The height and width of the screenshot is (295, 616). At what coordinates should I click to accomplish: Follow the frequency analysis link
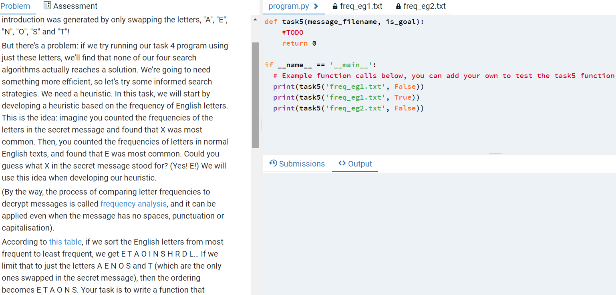(x=133, y=204)
